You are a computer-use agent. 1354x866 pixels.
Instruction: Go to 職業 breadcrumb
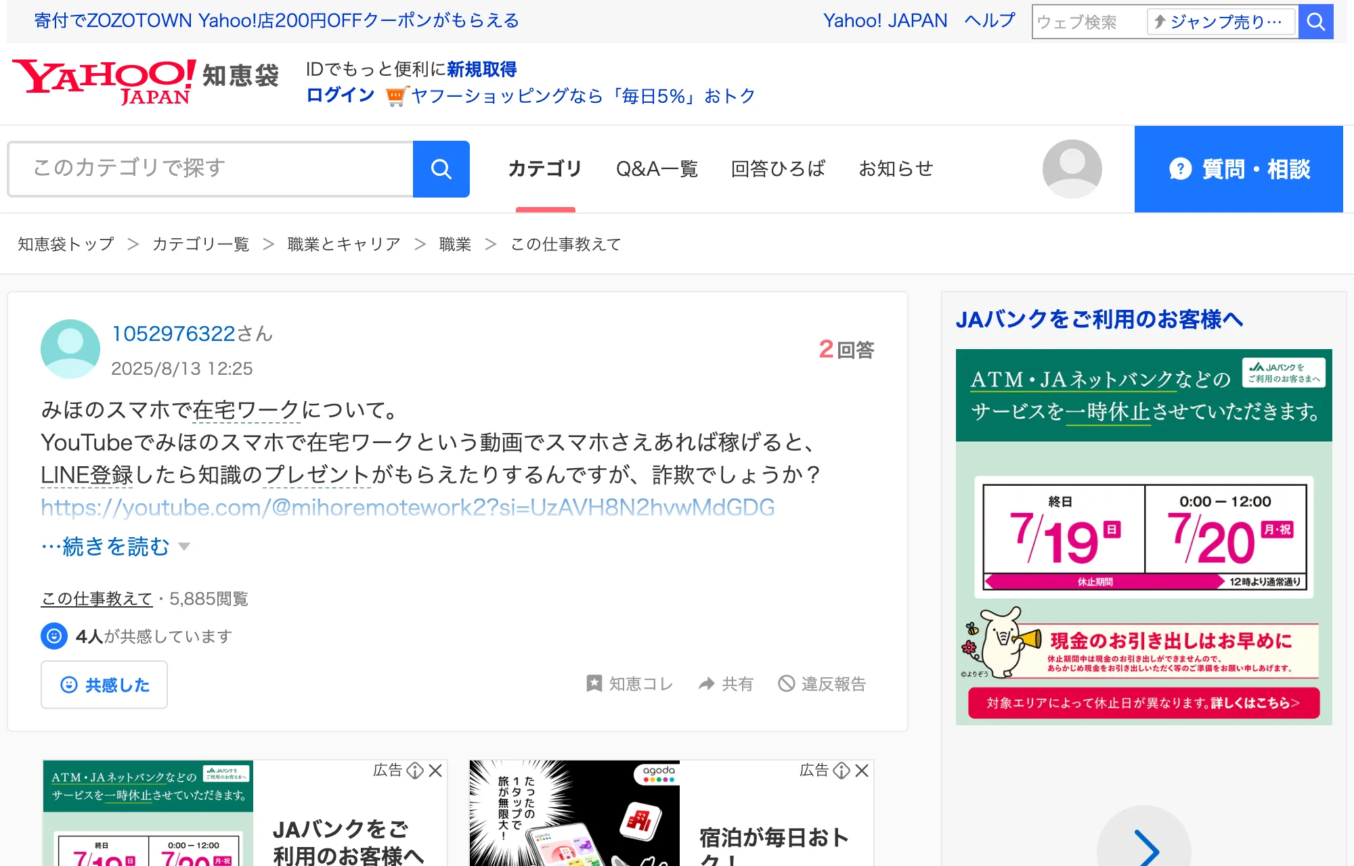[455, 244]
